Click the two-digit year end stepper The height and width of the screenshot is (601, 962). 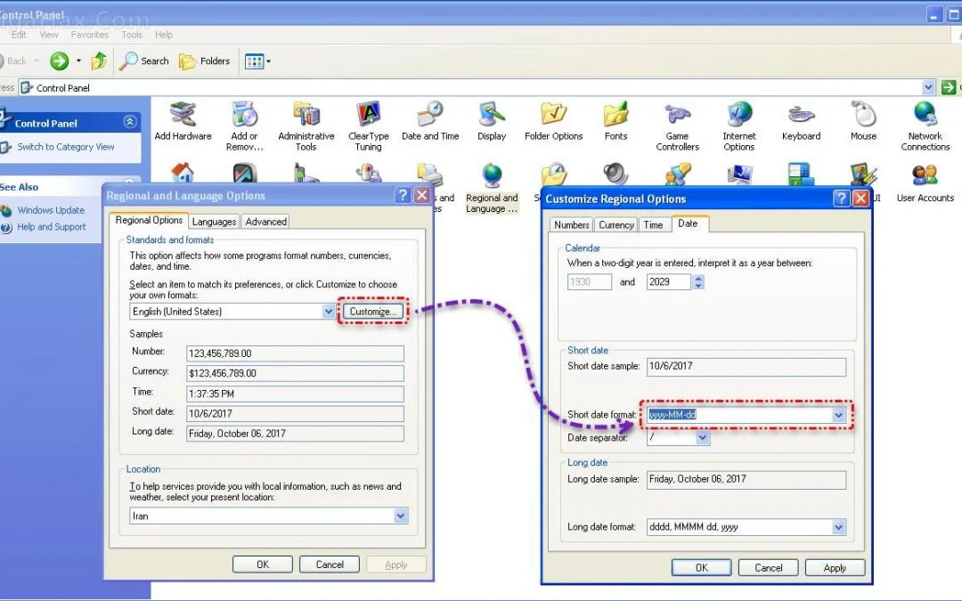(x=698, y=282)
